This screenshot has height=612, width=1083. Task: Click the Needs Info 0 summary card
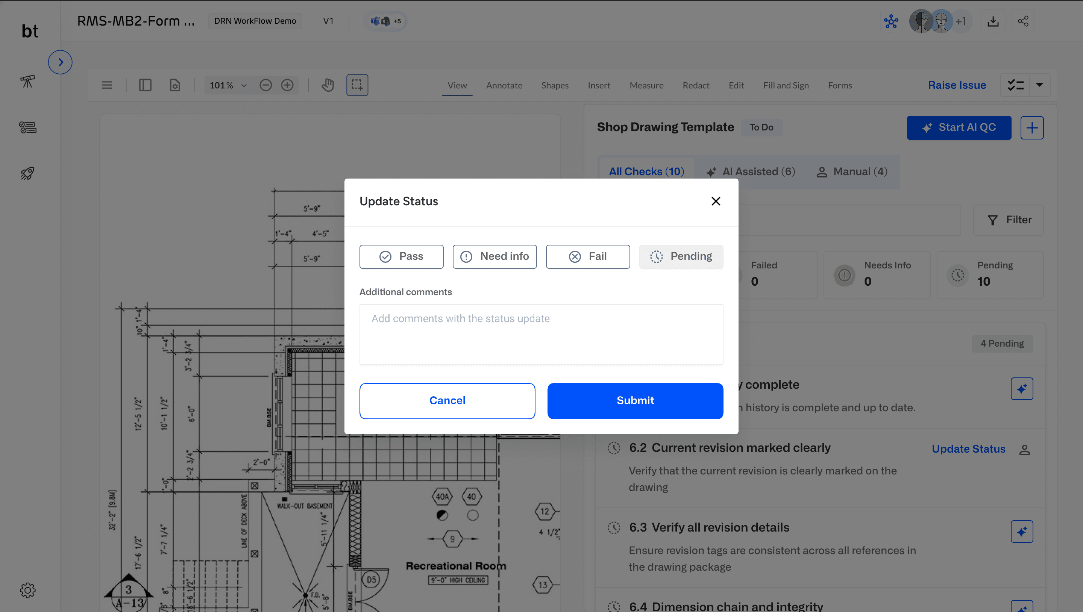(x=877, y=275)
